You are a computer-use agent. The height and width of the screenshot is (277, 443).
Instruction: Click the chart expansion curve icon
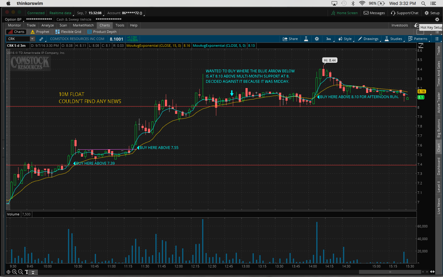point(421,46)
